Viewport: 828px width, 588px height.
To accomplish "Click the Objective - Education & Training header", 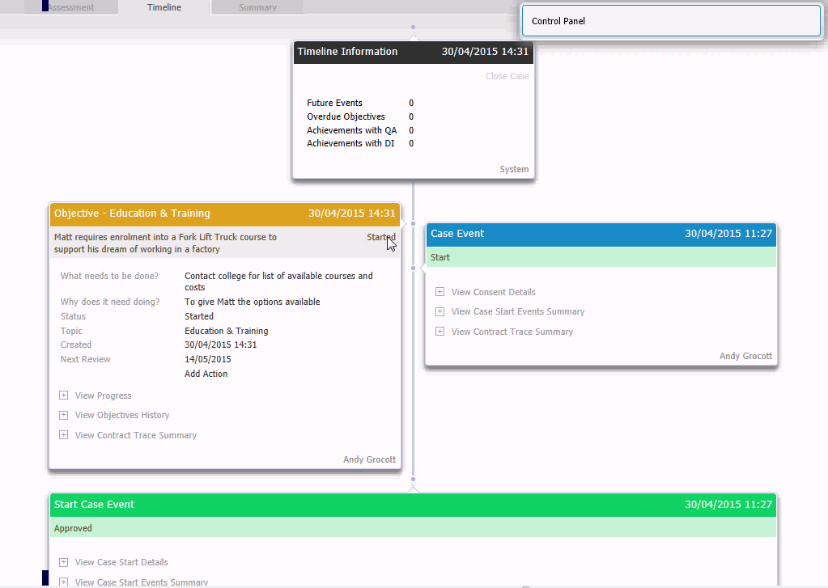I will tap(225, 214).
